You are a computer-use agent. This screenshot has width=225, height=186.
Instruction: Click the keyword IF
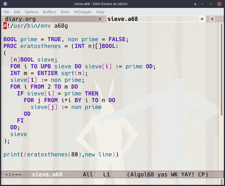[20, 94]
